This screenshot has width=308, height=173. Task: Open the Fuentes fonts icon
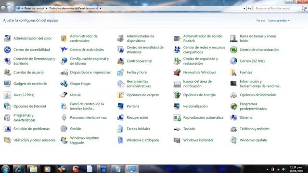click(x=234, y=73)
